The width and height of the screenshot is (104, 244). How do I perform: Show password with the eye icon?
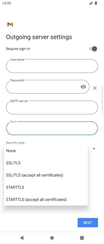click(x=83, y=87)
